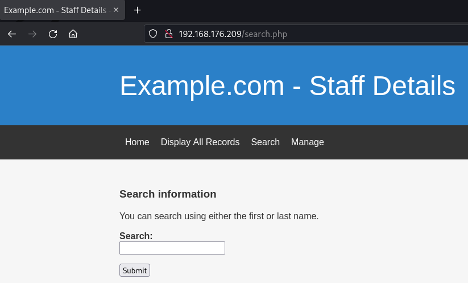Go to Display All Records
The width and height of the screenshot is (468, 283).
(200, 142)
